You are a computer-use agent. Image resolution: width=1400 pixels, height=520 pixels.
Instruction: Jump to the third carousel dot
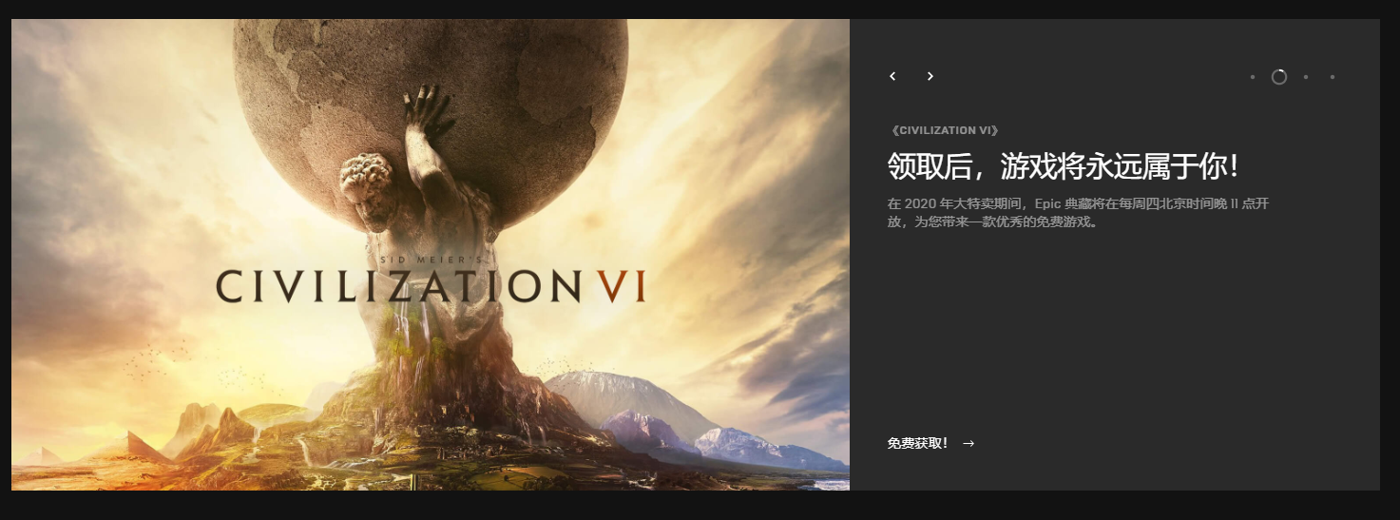pyautogui.click(x=1306, y=77)
